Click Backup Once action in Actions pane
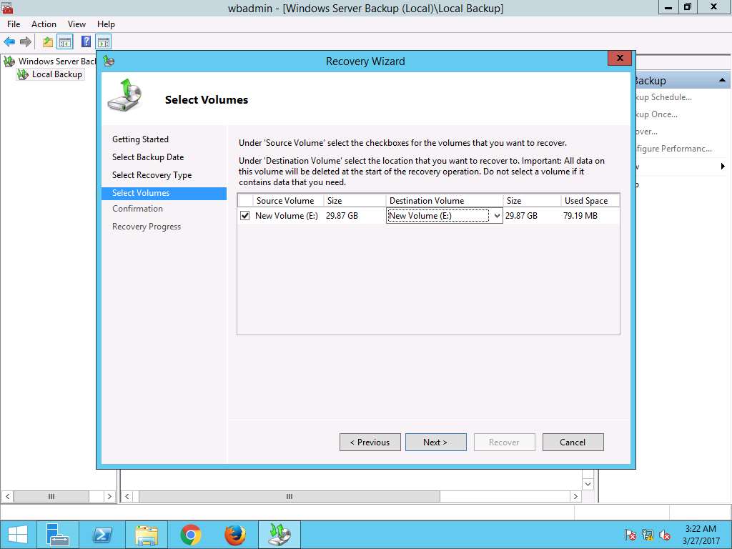This screenshot has width=732, height=549. (656, 114)
